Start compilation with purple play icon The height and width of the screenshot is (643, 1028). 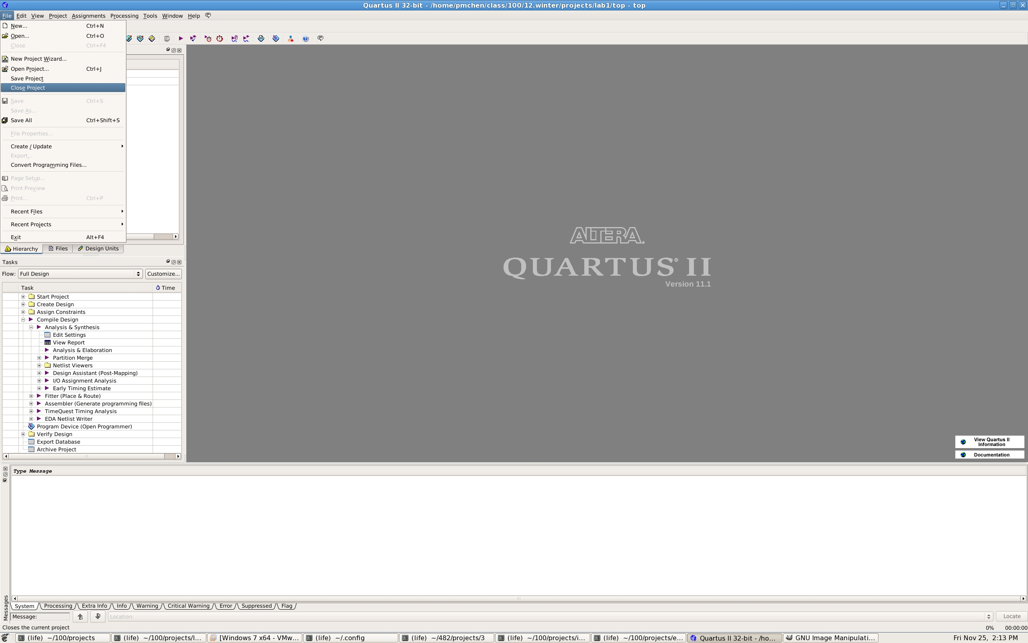pos(181,38)
